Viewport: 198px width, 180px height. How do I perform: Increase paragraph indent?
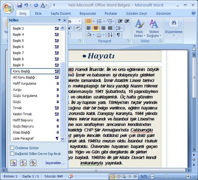127,21
